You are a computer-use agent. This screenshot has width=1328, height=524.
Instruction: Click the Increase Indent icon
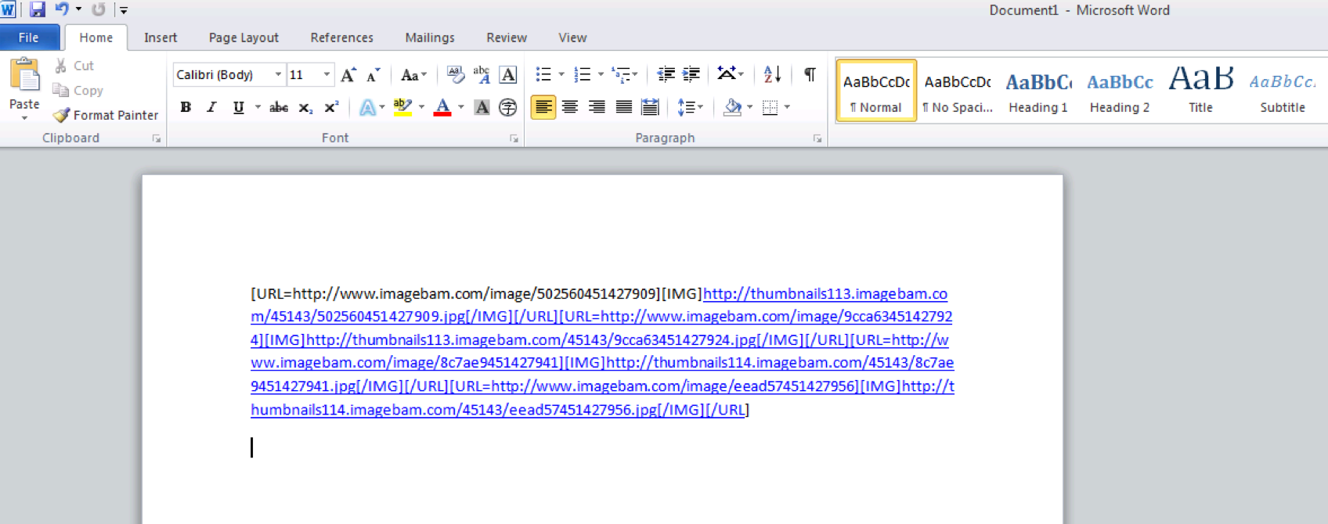[691, 74]
